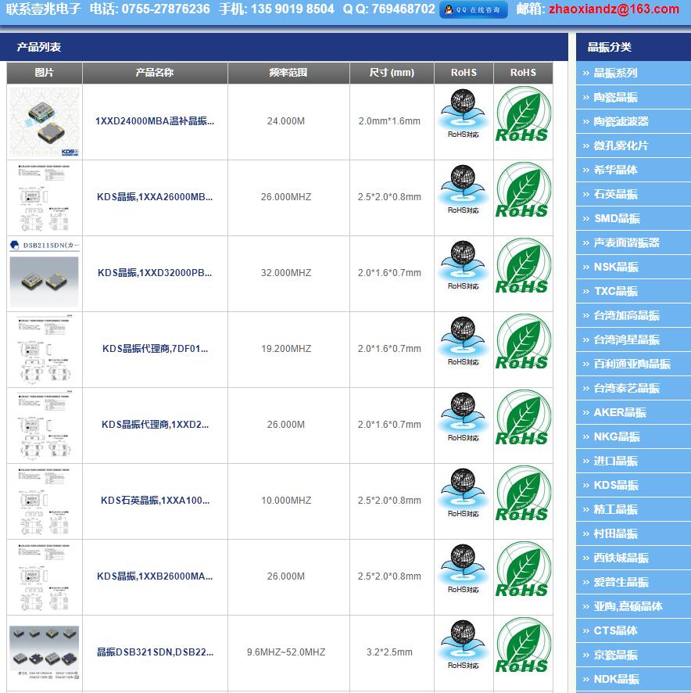
Task: Click green leaf RoHS icon in 19.200MHZ row
Action: tap(523, 342)
